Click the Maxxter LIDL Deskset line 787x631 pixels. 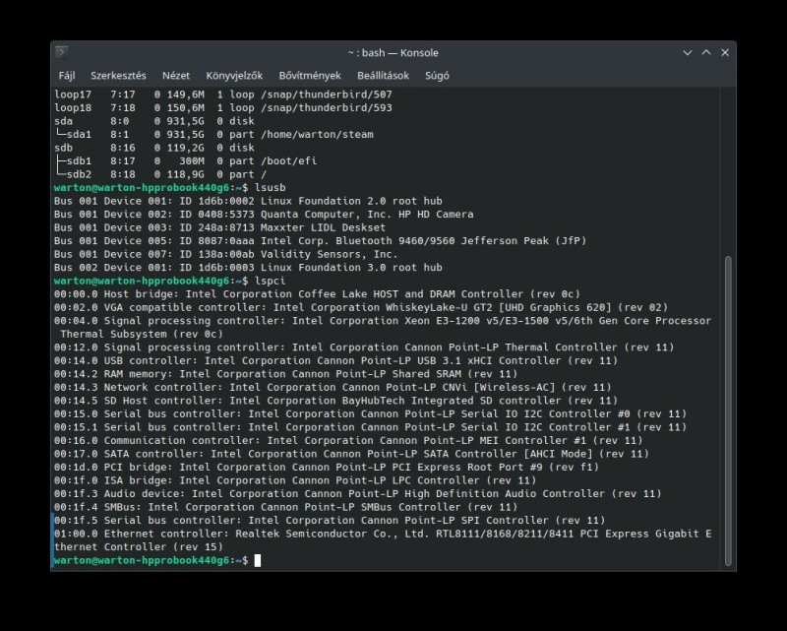219,227
